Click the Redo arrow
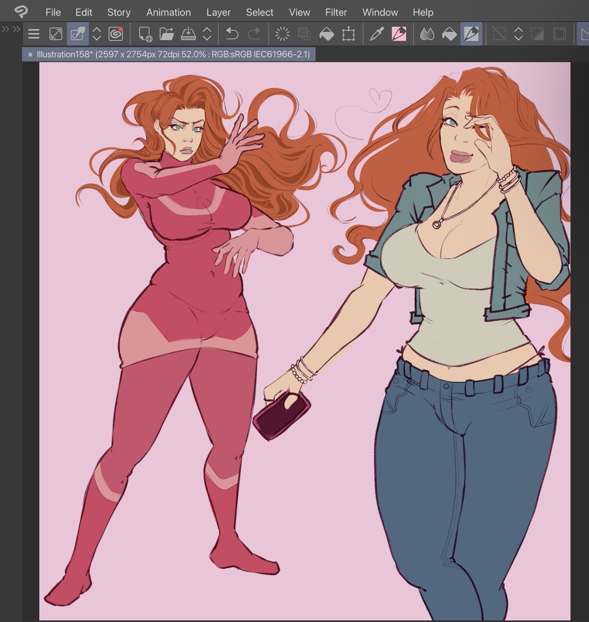The width and height of the screenshot is (589, 622). (254, 34)
